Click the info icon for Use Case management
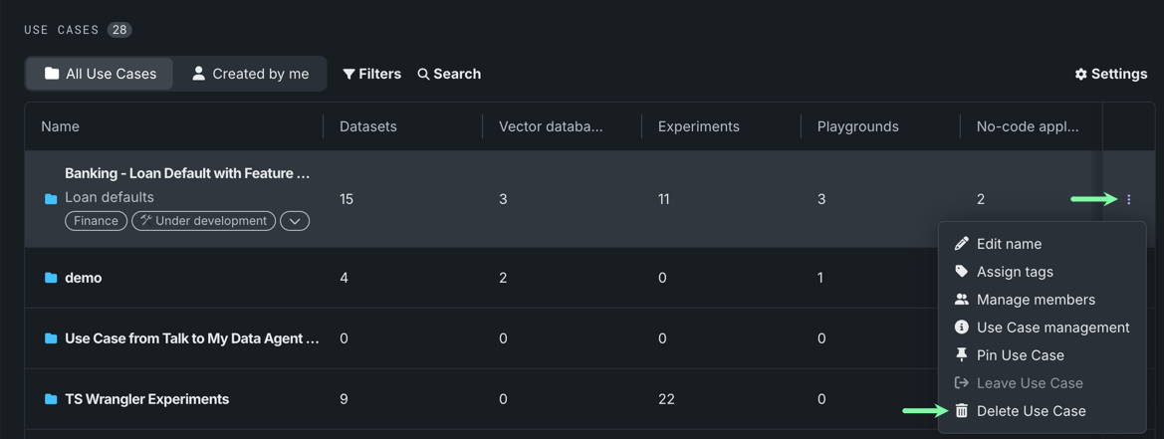 [961, 328]
